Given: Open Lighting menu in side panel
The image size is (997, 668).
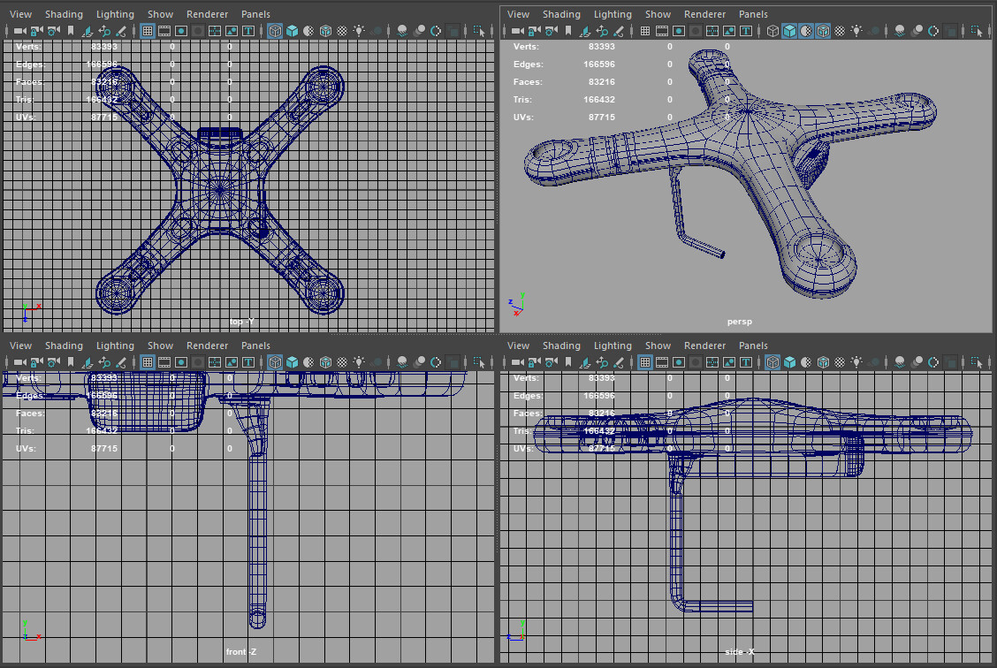Looking at the screenshot, I should pyautogui.click(x=613, y=345).
